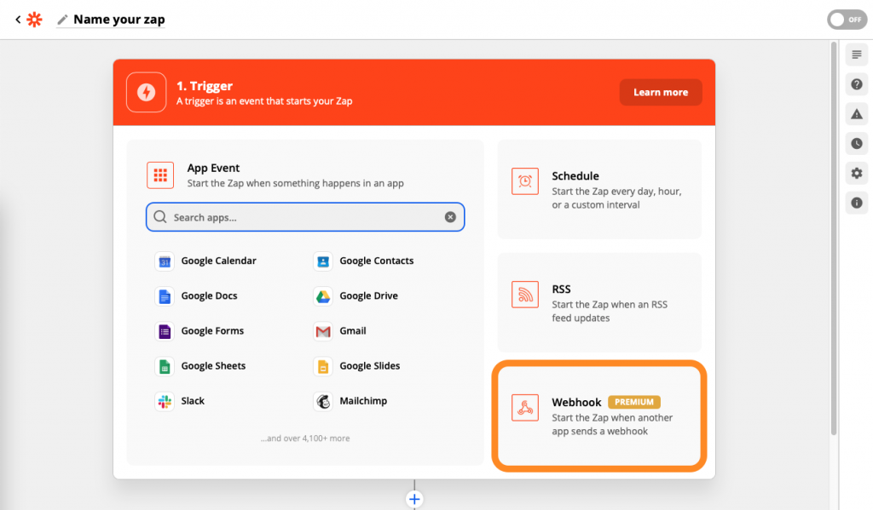This screenshot has width=873, height=510.
Task: Pick the Google Calendar icon
Action: coord(165,261)
